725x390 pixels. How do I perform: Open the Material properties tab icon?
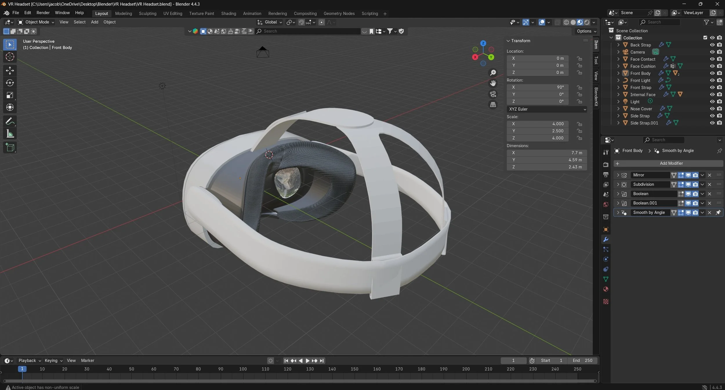tap(606, 289)
